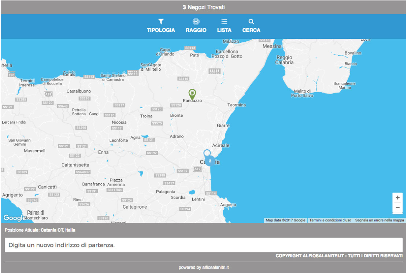Screen dimensions: 407x273
Task: Click the Leonforte map label
Action: (x=119, y=140)
